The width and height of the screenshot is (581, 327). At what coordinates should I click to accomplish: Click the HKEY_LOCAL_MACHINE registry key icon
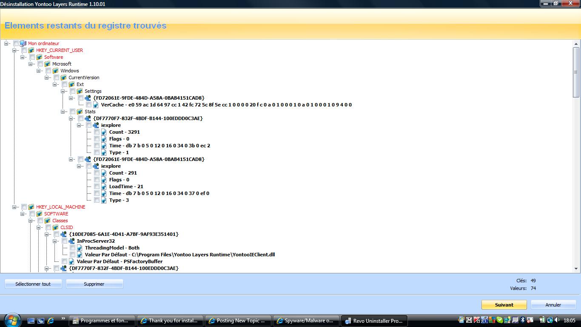[x=31, y=207]
